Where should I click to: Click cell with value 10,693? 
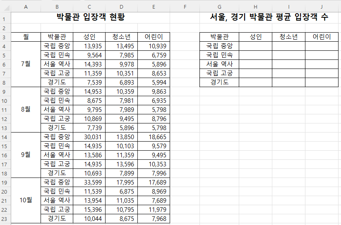89,173
